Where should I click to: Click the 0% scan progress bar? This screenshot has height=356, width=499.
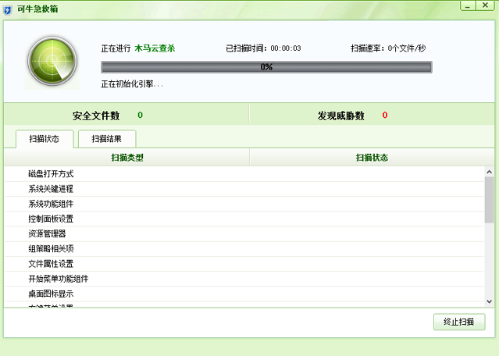pyautogui.click(x=266, y=67)
